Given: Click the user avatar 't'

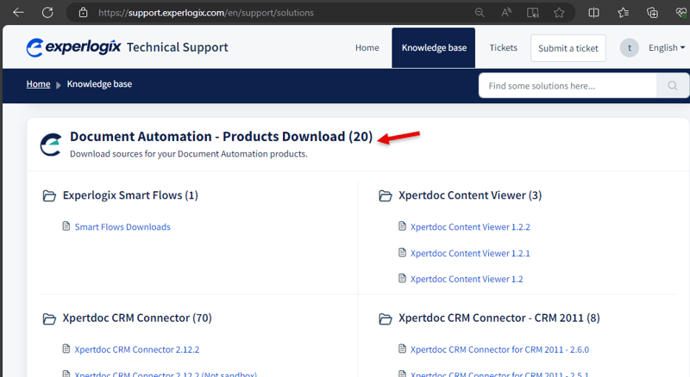Looking at the screenshot, I should [x=630, y=48].
